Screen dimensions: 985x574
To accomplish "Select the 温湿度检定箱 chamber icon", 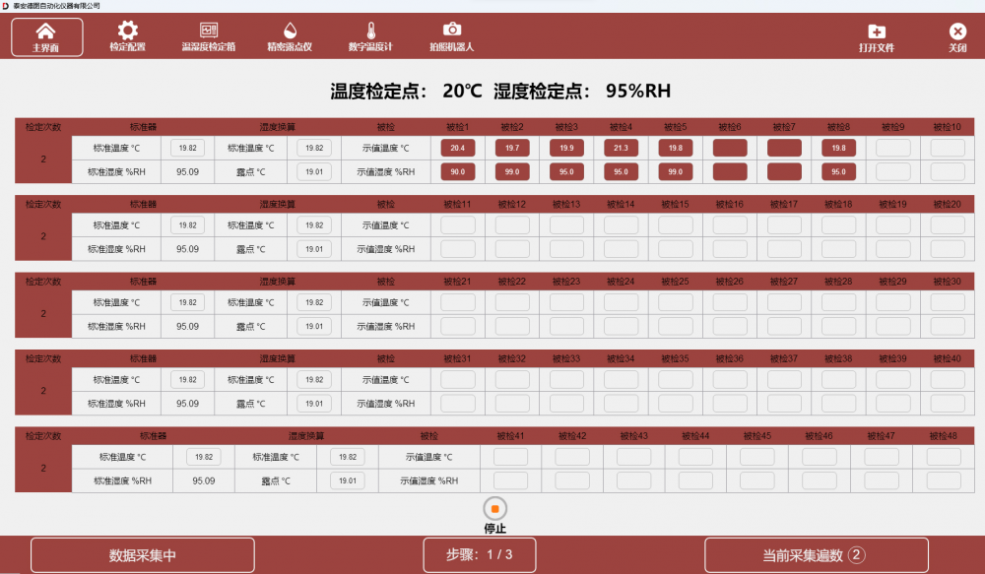I will click(x=210, y=35).
